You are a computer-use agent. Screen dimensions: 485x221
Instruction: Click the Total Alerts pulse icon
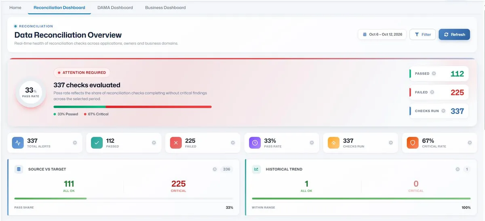18,143
